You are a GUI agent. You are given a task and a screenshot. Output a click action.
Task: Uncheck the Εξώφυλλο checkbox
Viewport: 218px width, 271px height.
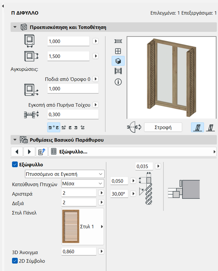pyautogui.click(x=15, y=164)
